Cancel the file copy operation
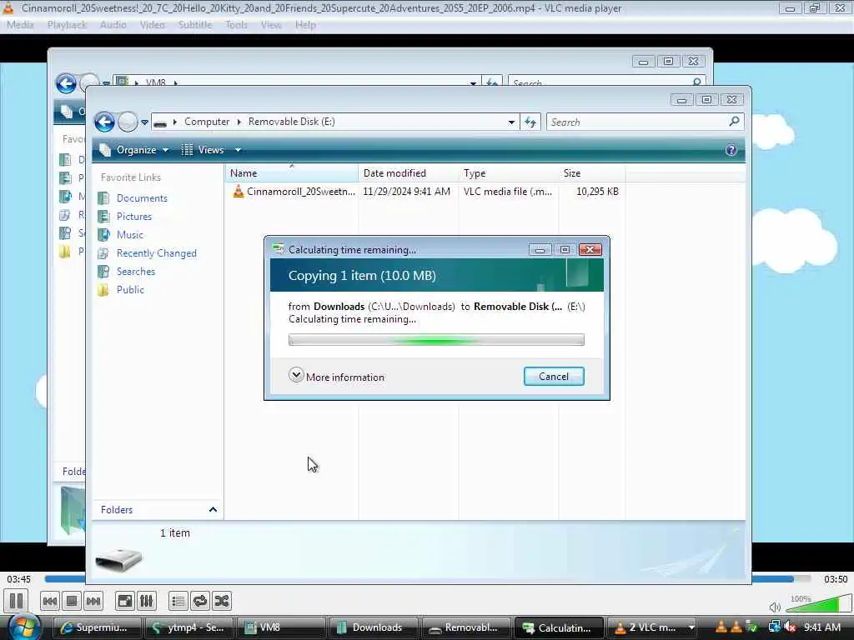 tap(554, 377)
